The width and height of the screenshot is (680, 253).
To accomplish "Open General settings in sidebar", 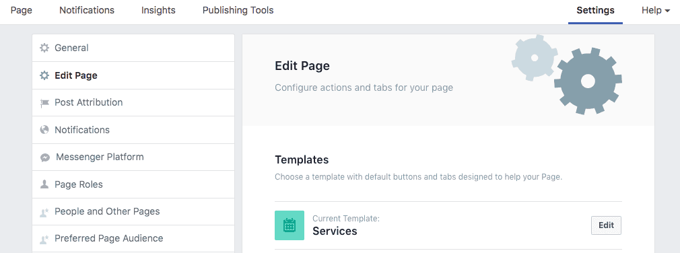I will 133,48.
